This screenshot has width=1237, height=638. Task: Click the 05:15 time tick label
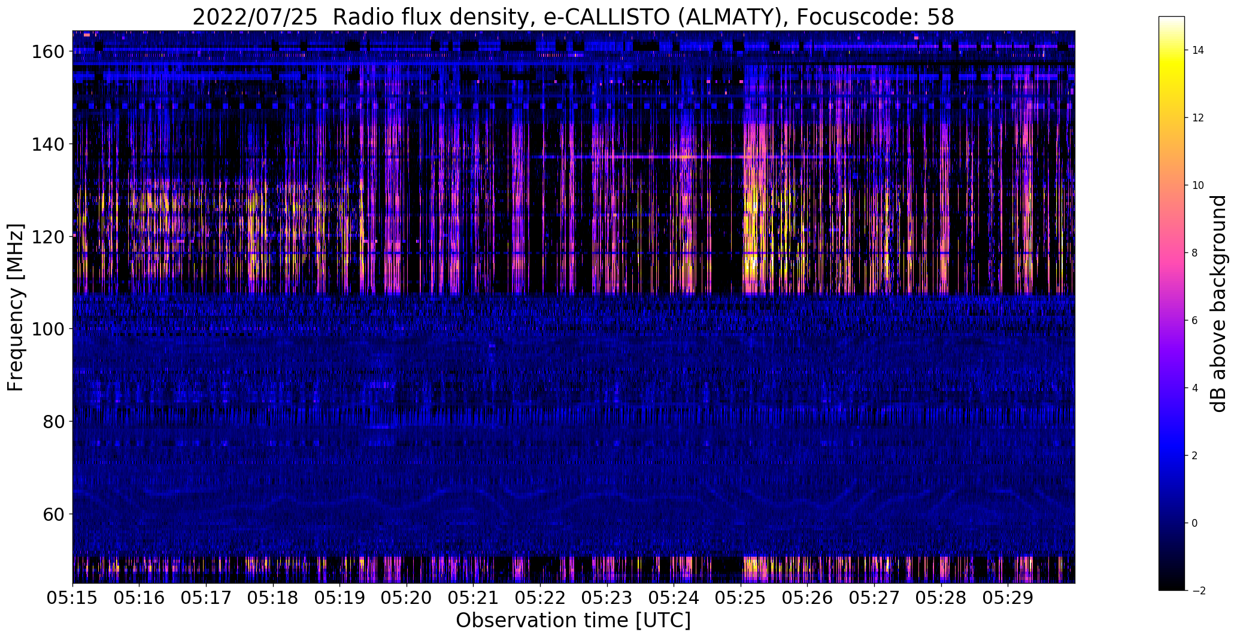tap(72, 599)
